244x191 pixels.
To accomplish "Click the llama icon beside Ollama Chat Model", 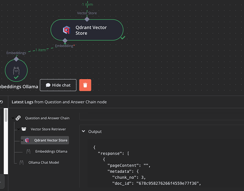I will point(21,162).
